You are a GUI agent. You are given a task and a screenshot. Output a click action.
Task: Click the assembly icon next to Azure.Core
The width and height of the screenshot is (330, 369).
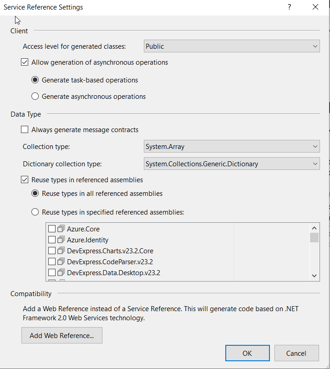pyautogui.click(x=61, y=229)
